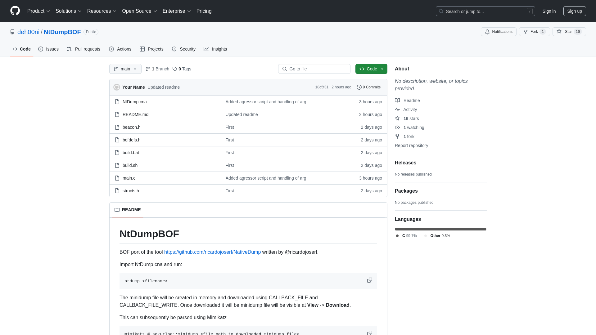The image size is (596, 335).
Task: Expand the main branch selector dropdown
Action: click(x=125, y=69)
